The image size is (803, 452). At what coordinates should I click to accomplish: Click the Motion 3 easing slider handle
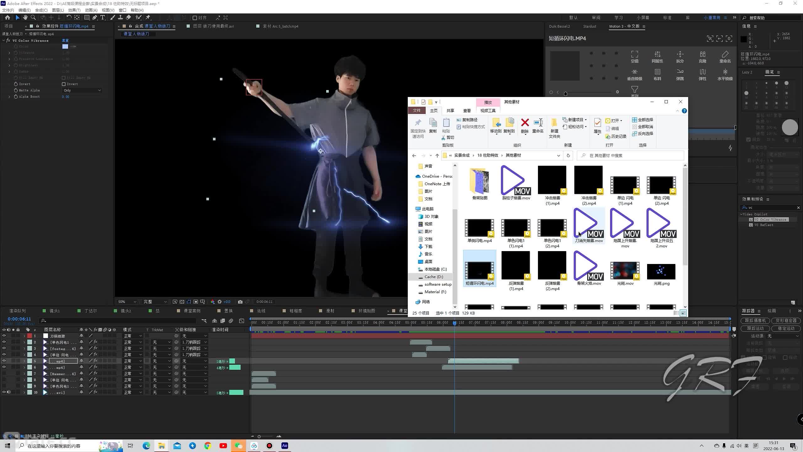click(566, 93)
